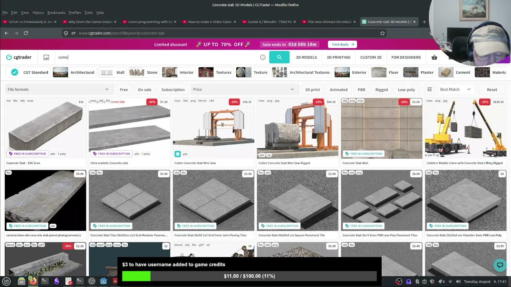
Task: Open the CUSTOM 3D navigation item
Action: click(371, 57)
